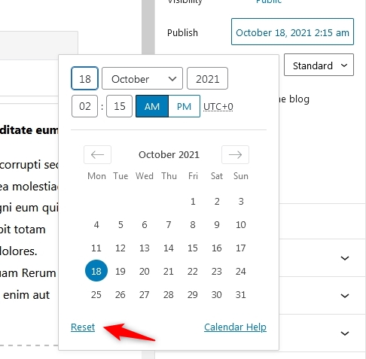Open the Standard post format dropdown

(319, 65)
